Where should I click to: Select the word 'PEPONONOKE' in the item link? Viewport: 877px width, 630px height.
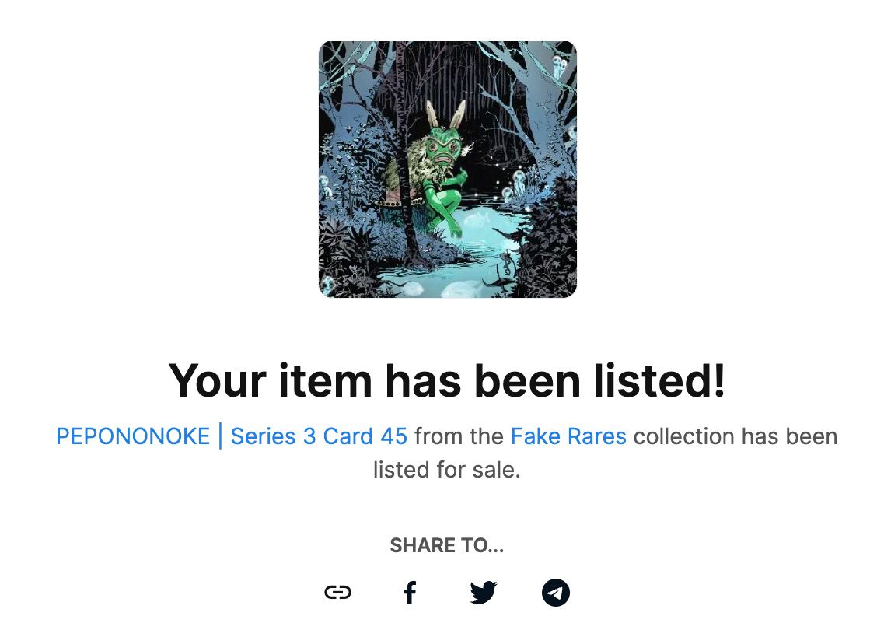pos(133,436)
